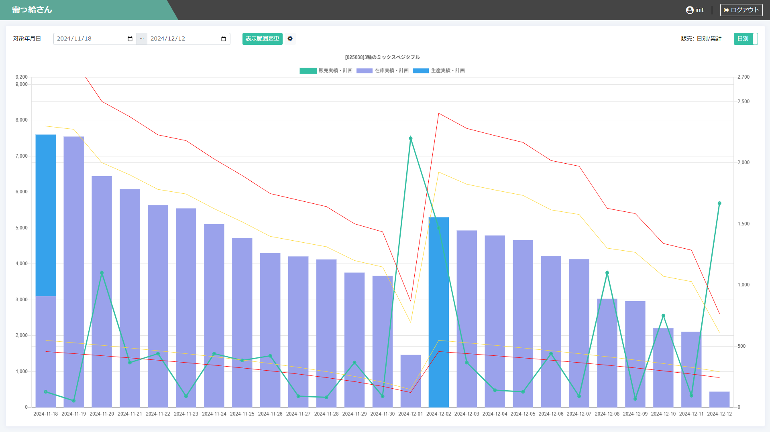Select the blue production bar on 2024-12-02
Screen dimensions: 770x432
click(x=438, y=313)
